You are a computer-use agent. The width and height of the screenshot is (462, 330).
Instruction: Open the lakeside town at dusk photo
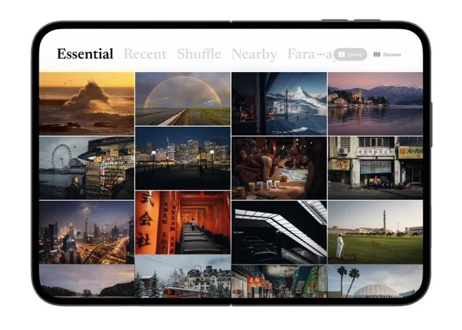click(x=375, y=104)
